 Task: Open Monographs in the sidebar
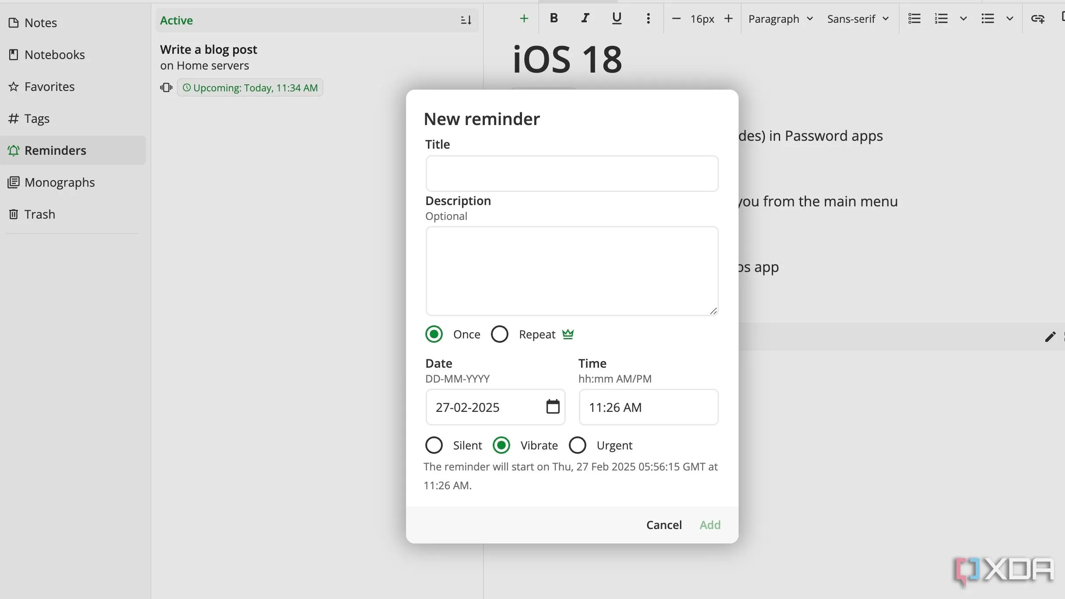pos(72,182)
